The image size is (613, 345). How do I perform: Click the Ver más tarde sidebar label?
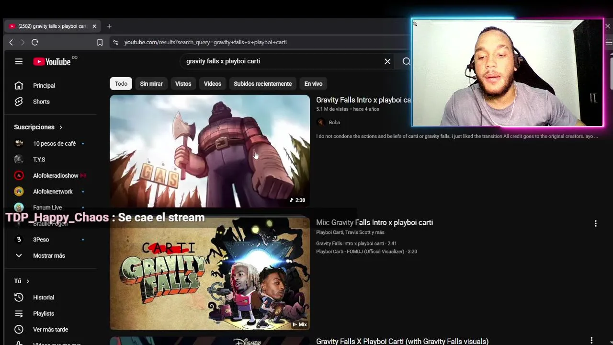tap(50, 329)
